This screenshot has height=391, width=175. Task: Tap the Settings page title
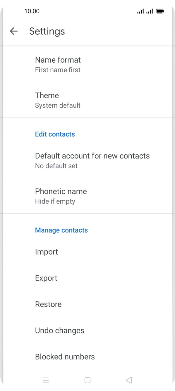(47, 31)
